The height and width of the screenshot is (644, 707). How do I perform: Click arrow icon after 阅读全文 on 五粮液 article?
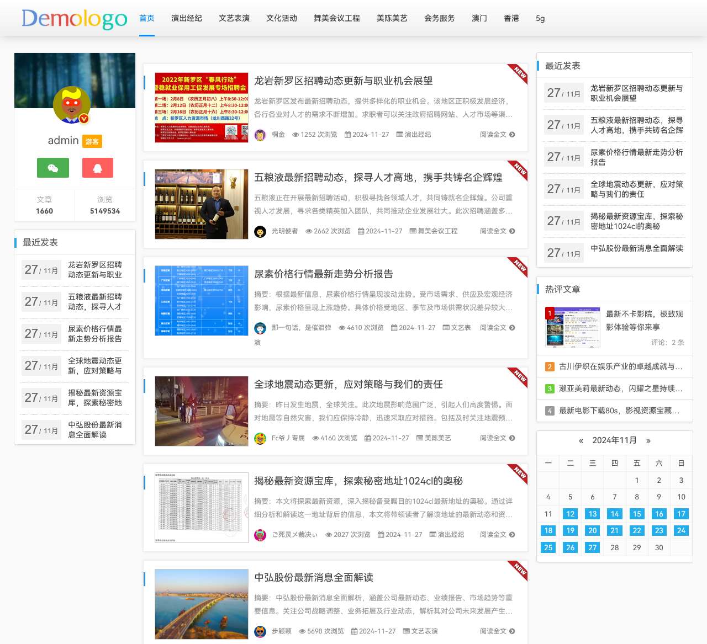click(512, 231)
